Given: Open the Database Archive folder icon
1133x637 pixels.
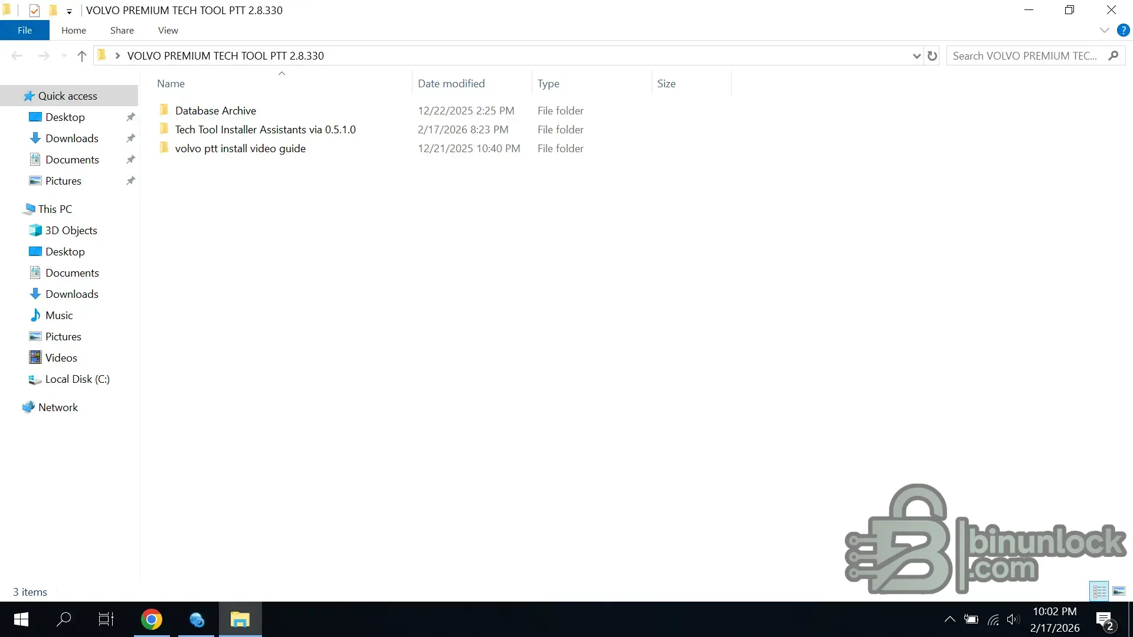Looking at the screenshot, I should (x=164, y=110).
